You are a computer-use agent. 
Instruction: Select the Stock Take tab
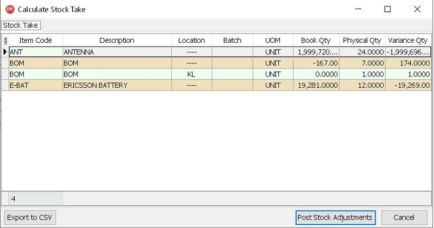tap(22, 25)
